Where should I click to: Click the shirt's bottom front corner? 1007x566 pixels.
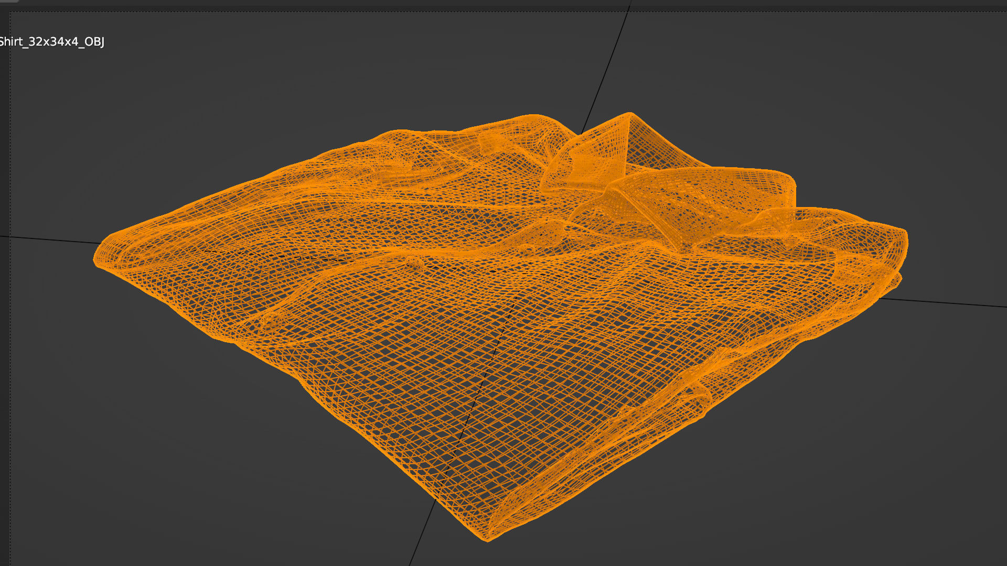488,537
